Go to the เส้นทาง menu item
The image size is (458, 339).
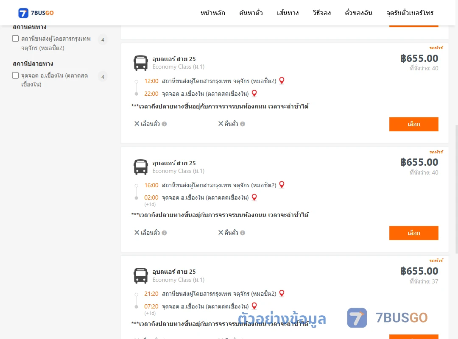(x=288, y=13)
